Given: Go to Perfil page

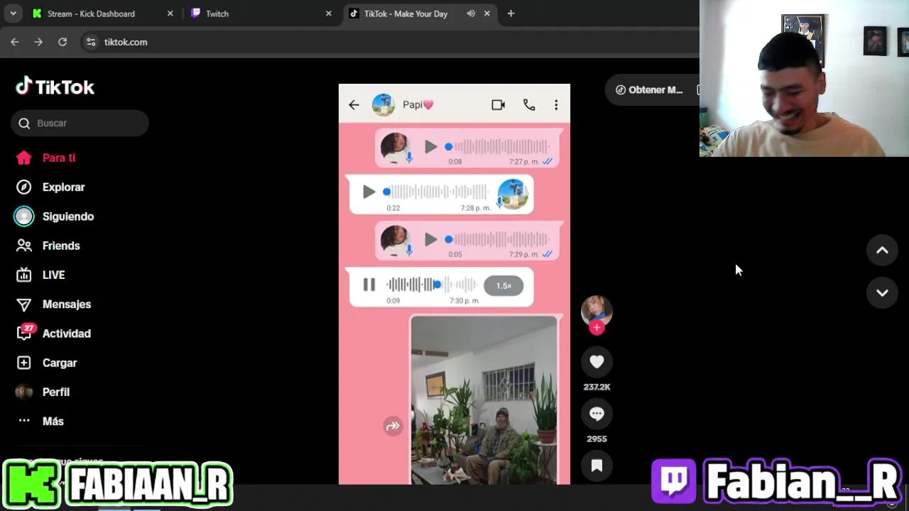Looking at the screenshot, I should [55, 392].
